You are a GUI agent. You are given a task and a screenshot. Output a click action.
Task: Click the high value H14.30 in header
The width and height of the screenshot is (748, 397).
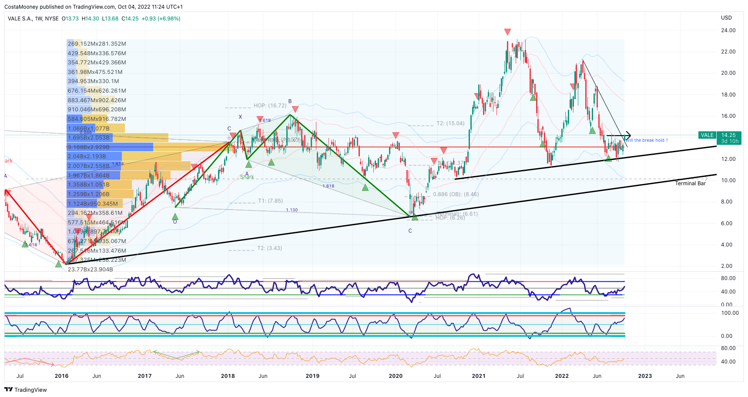[x=91, y=19]
